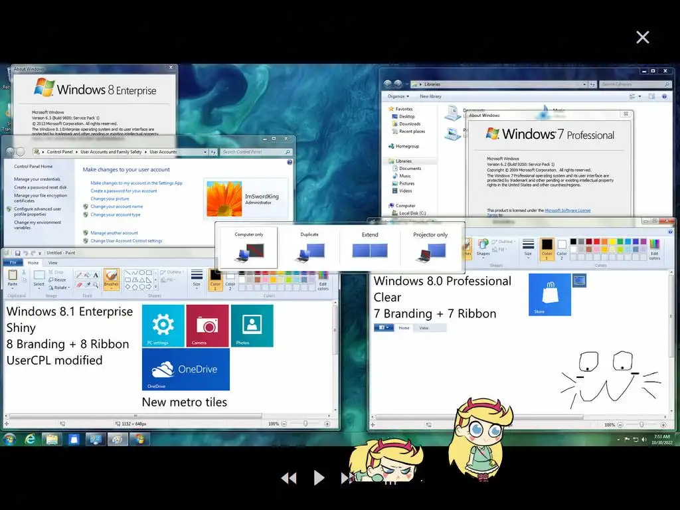This screenshot has height=510, width=680.
Task: Click the Save icon in Paint quick access
Action: click(x=17, y=253)
